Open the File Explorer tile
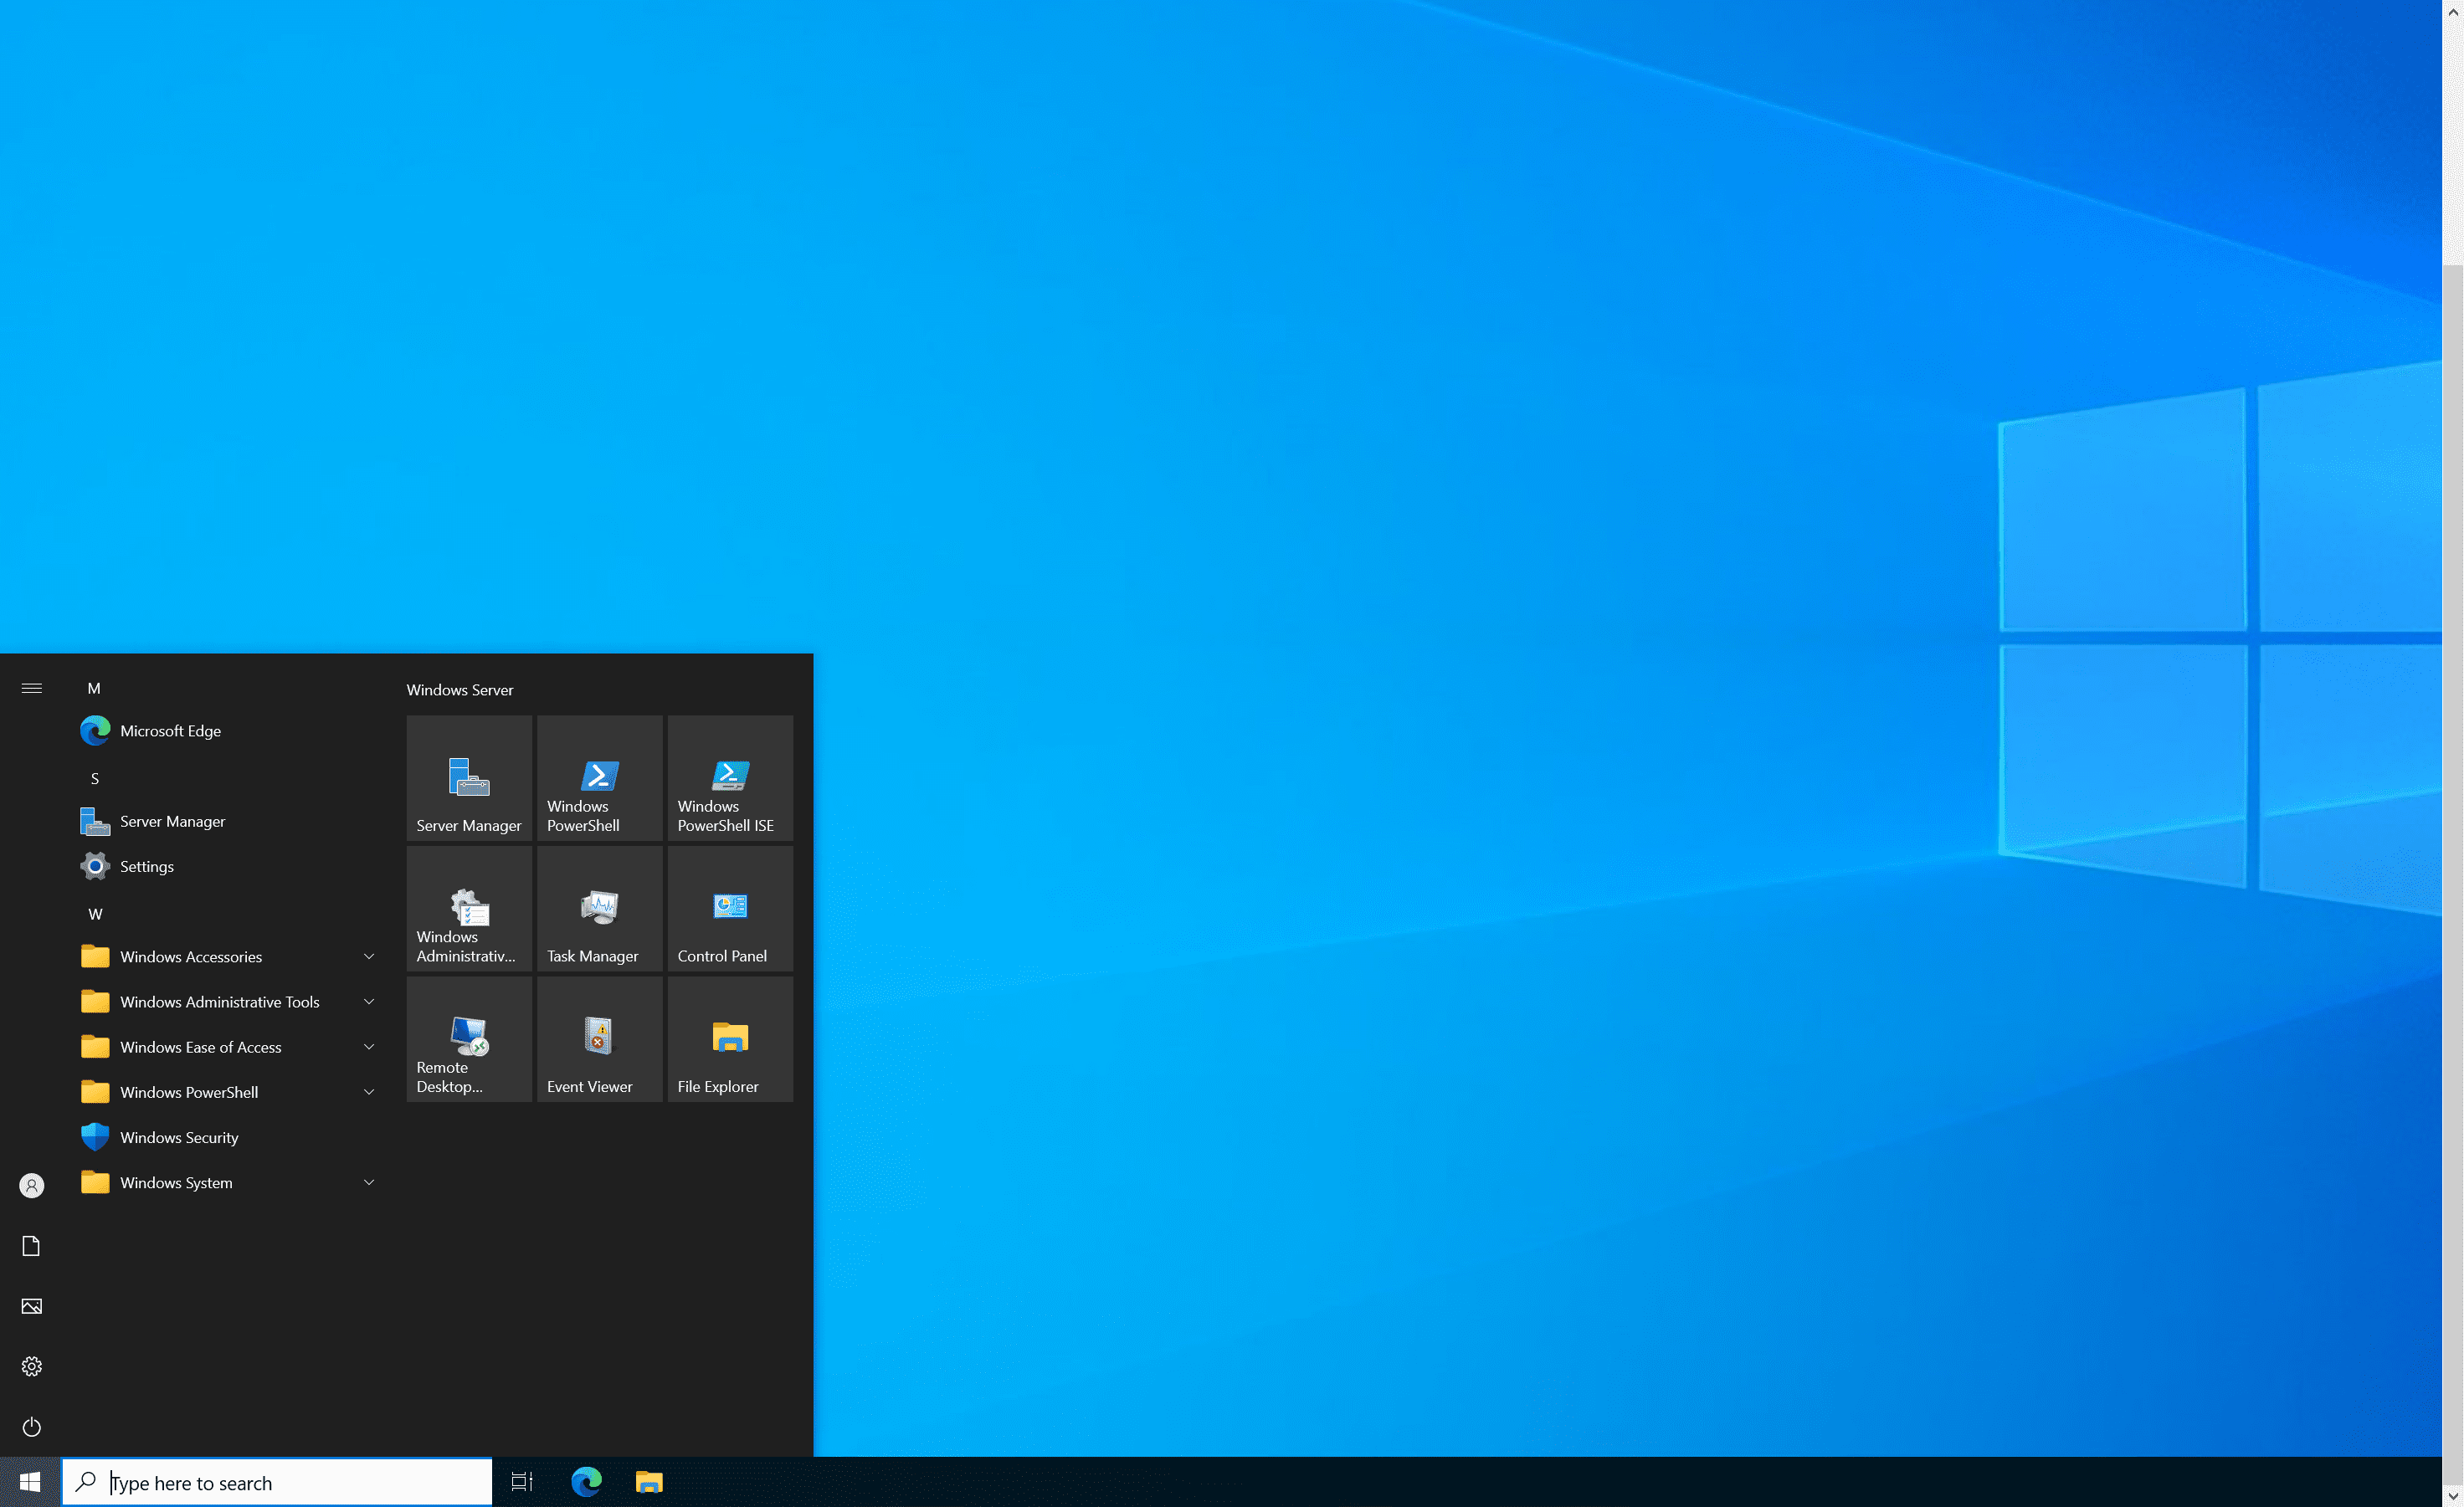Image resolution: width=2464 pixels, height=1507 pixels. click(x=729, y=1038)
